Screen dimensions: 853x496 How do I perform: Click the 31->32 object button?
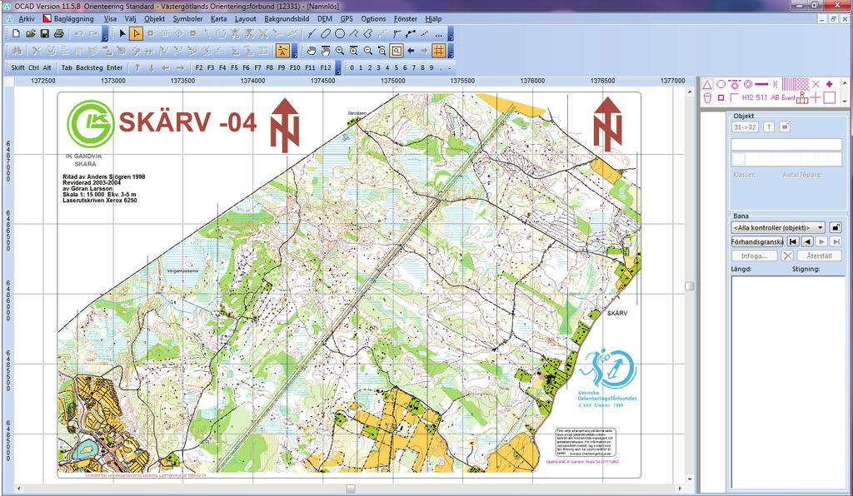745,127
